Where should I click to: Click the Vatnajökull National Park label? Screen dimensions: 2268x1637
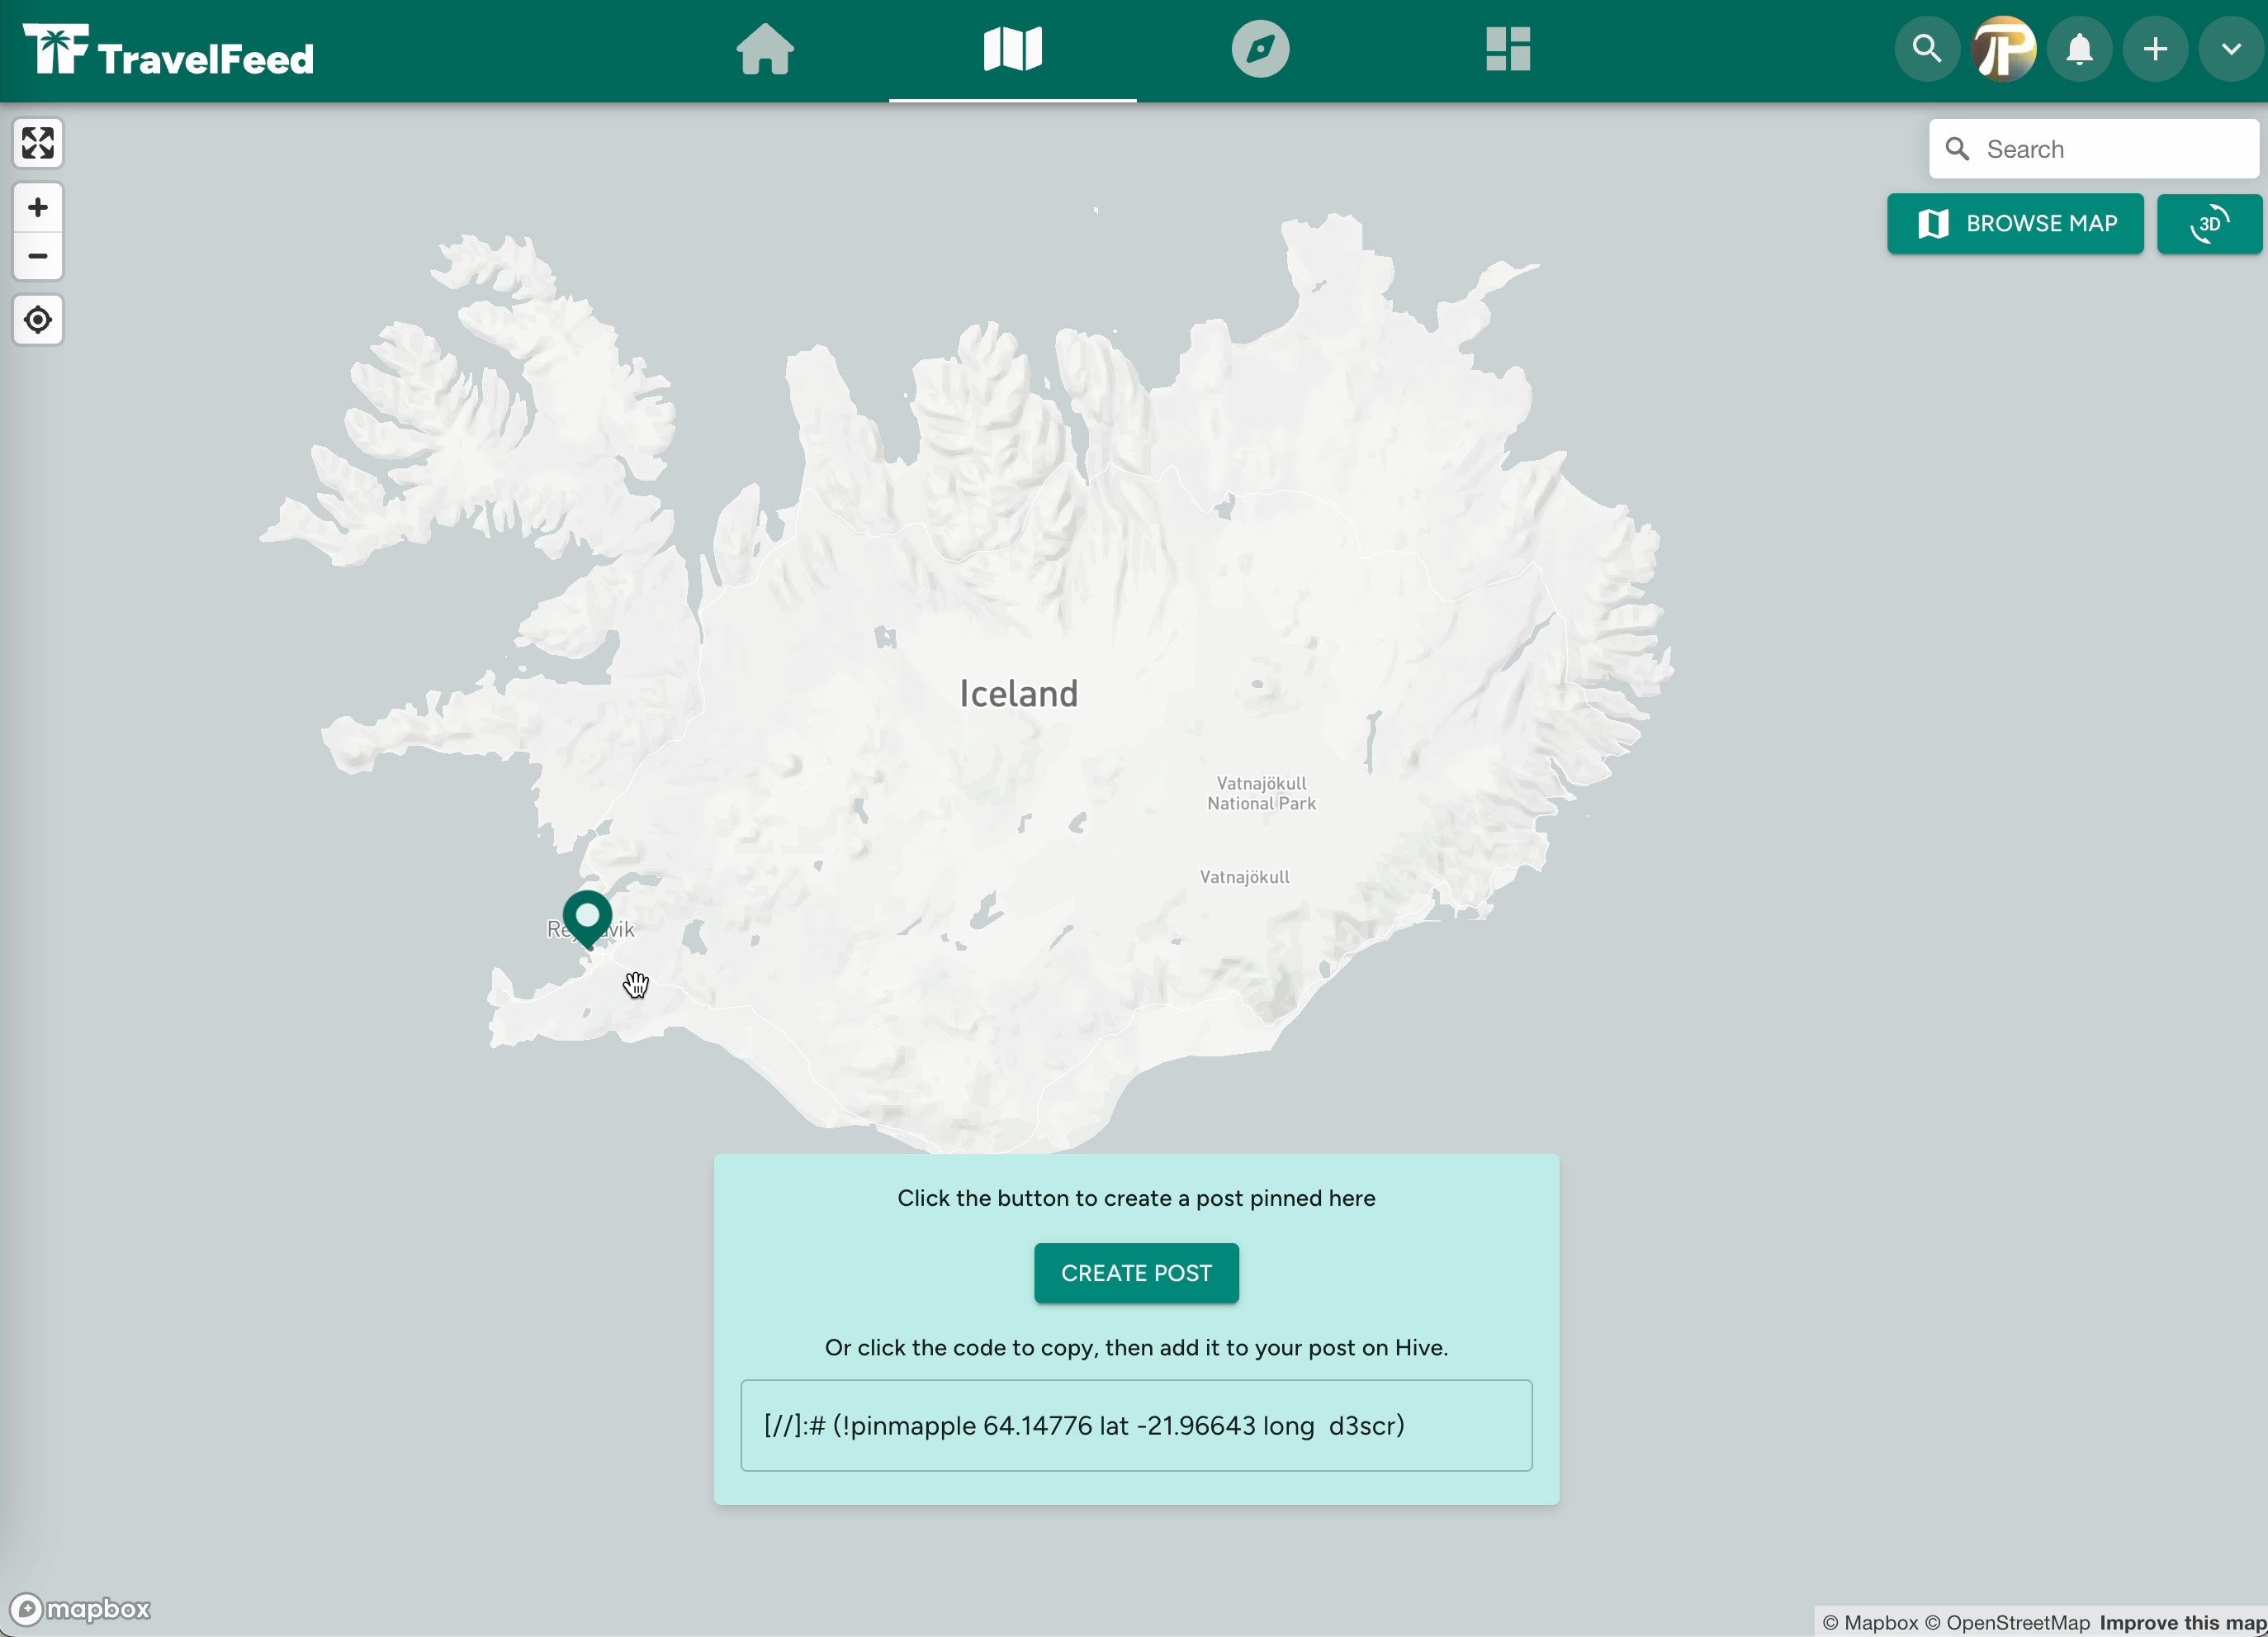click(x=1261, y=794)
